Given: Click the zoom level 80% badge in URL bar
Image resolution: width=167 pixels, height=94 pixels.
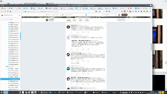Looking at the screenshot, I should pos(99,11).
